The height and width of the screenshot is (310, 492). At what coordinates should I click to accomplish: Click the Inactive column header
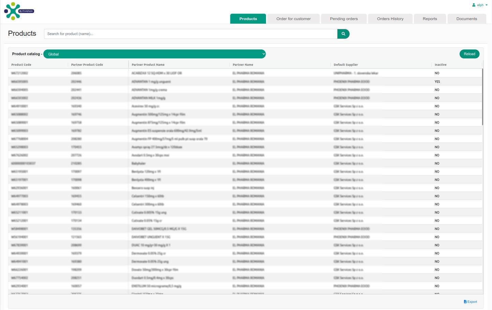click(440, 65)
